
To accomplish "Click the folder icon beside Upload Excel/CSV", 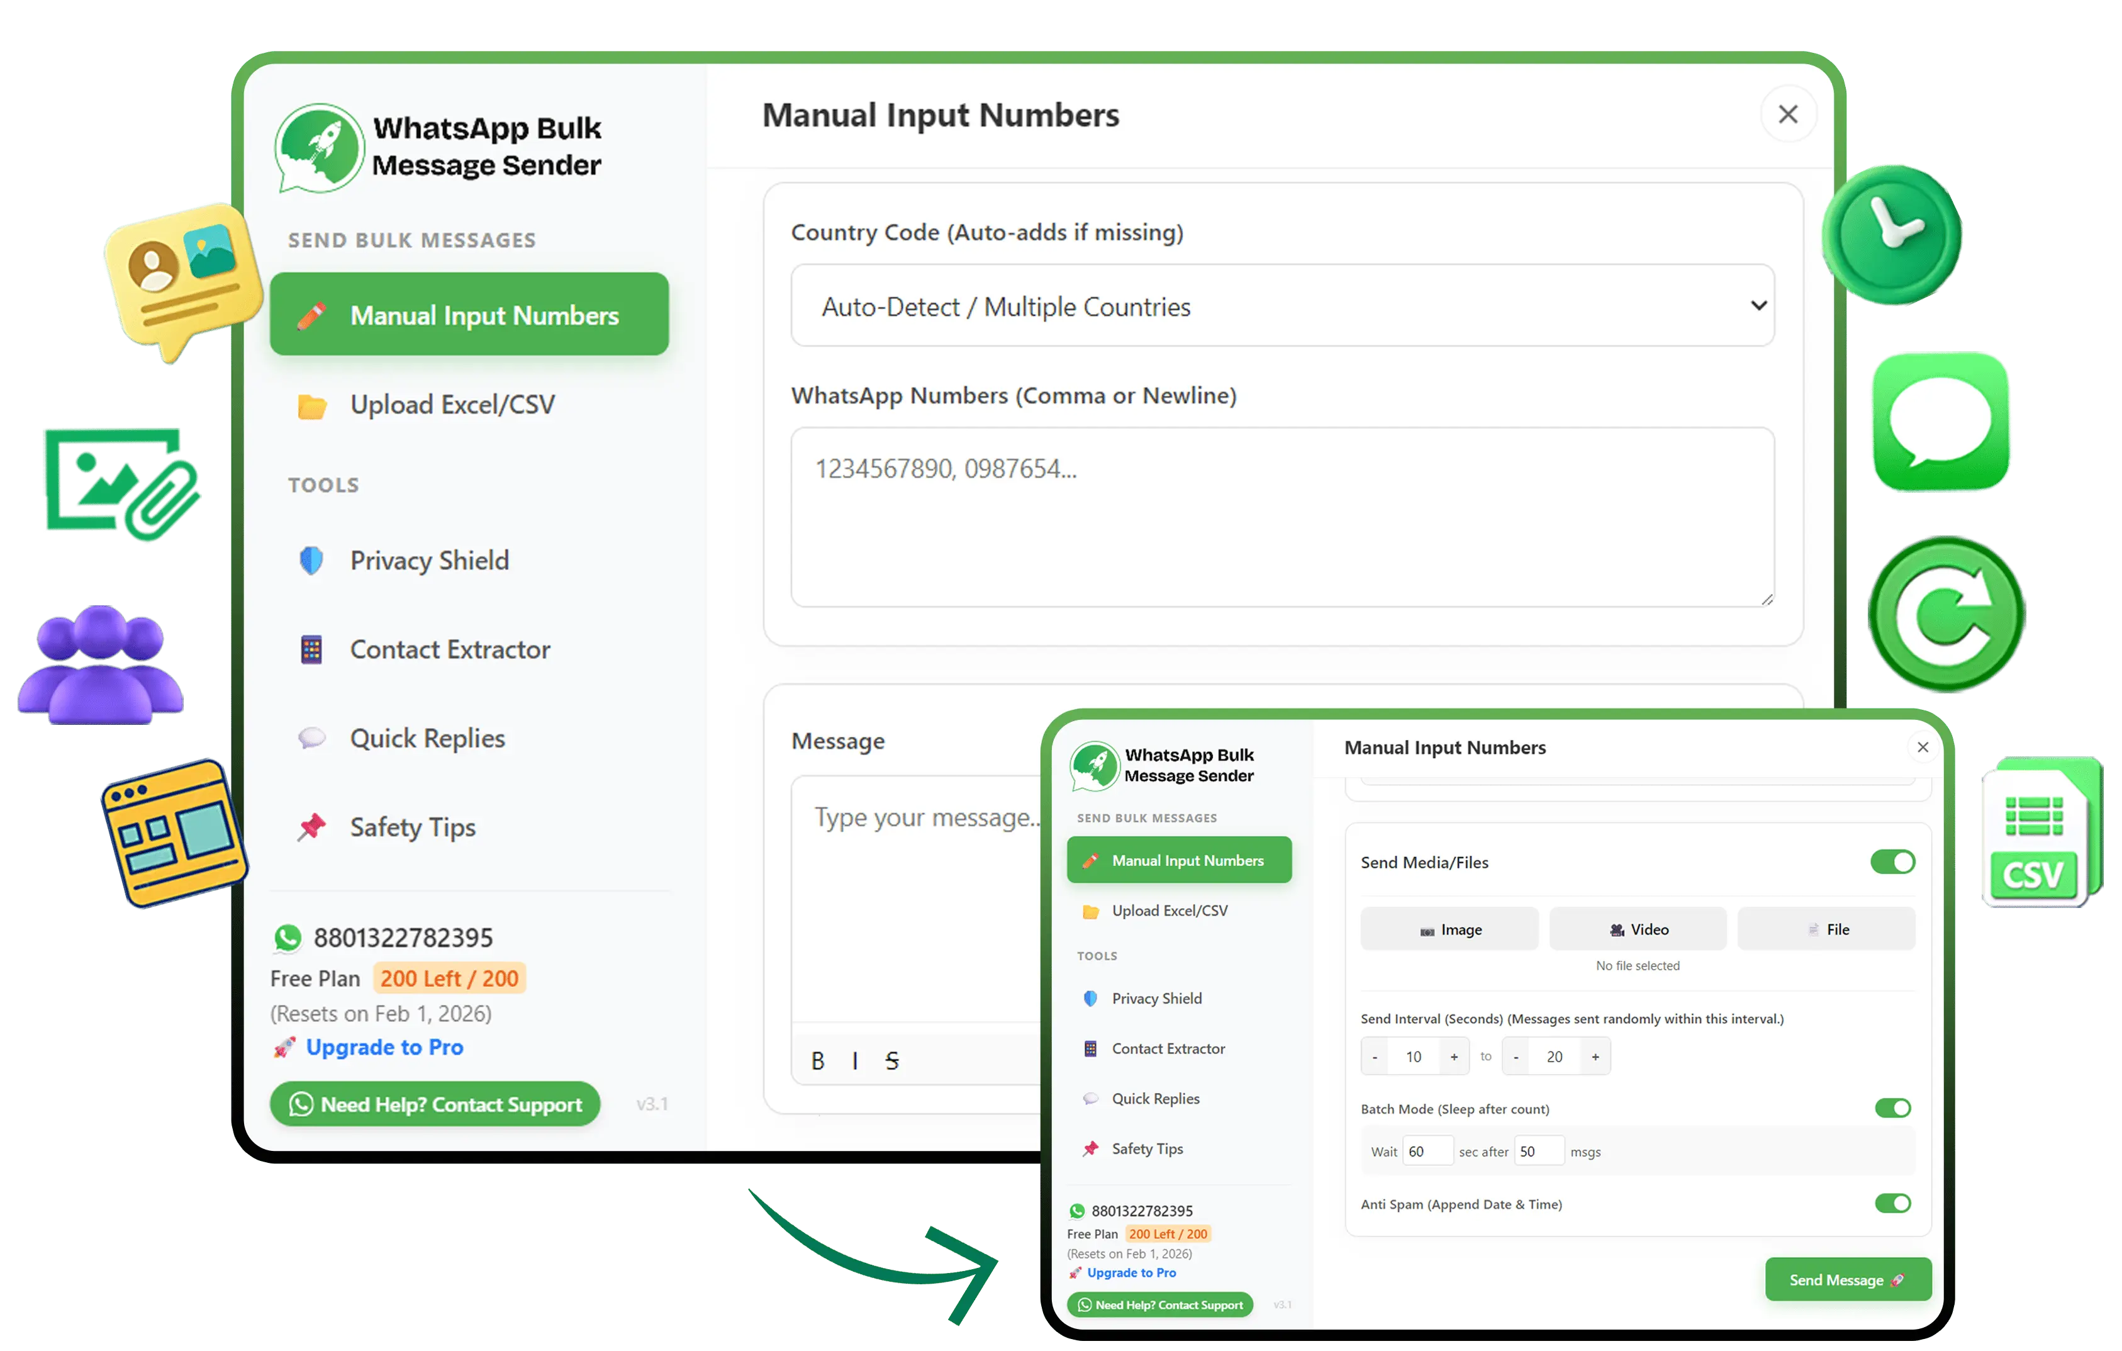I will 311,405.
